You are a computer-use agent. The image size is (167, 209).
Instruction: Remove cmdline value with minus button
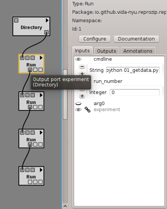click(82, 66)
